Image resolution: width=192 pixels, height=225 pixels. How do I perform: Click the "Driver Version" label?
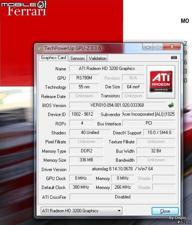(54, 170)
